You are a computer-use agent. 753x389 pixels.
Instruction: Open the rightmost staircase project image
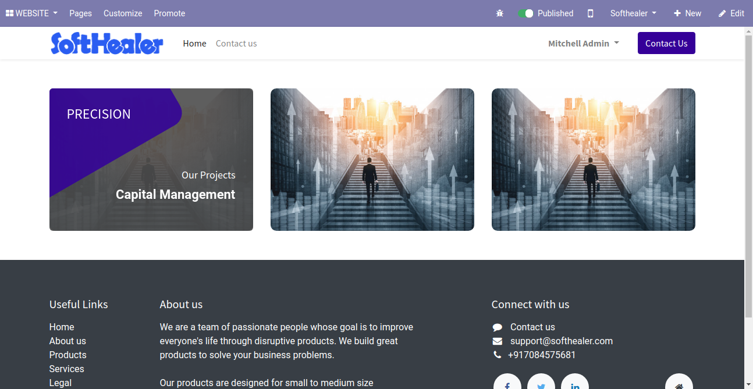pos(594,159)
